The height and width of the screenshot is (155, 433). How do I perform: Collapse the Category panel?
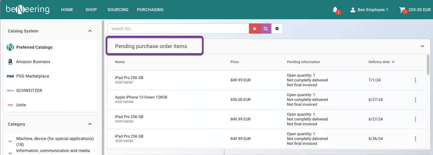(x=90, y=124)
